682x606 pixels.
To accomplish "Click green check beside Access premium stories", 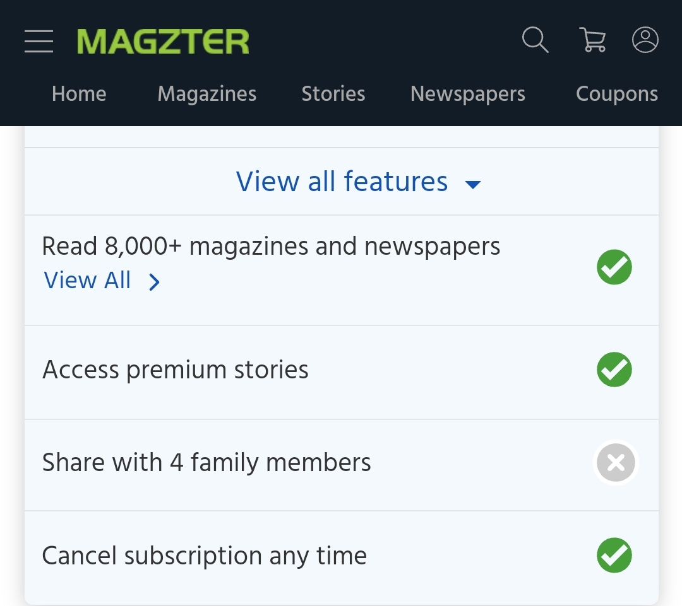I will [614, 370].
